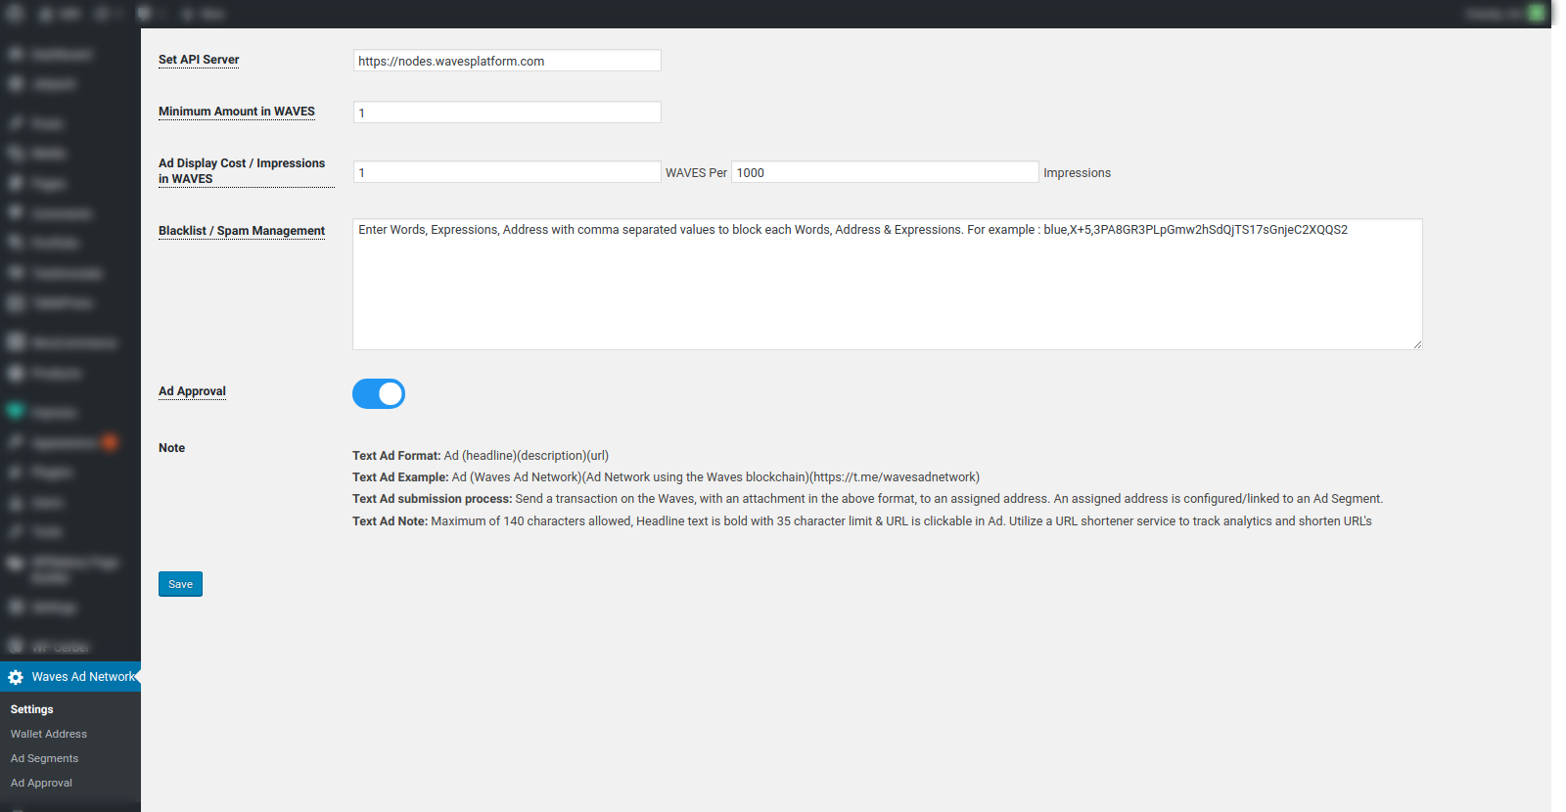The width and height of the screenshot is (1566, 812).
Task: Click the Ad Display Cost WAVES amount field
Action: [x=507, y=172]
